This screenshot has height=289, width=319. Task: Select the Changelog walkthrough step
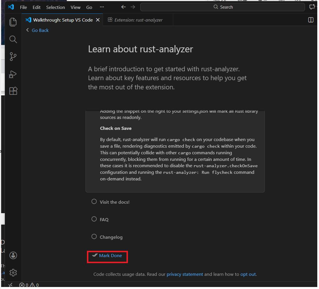click(x=111, y=237)
